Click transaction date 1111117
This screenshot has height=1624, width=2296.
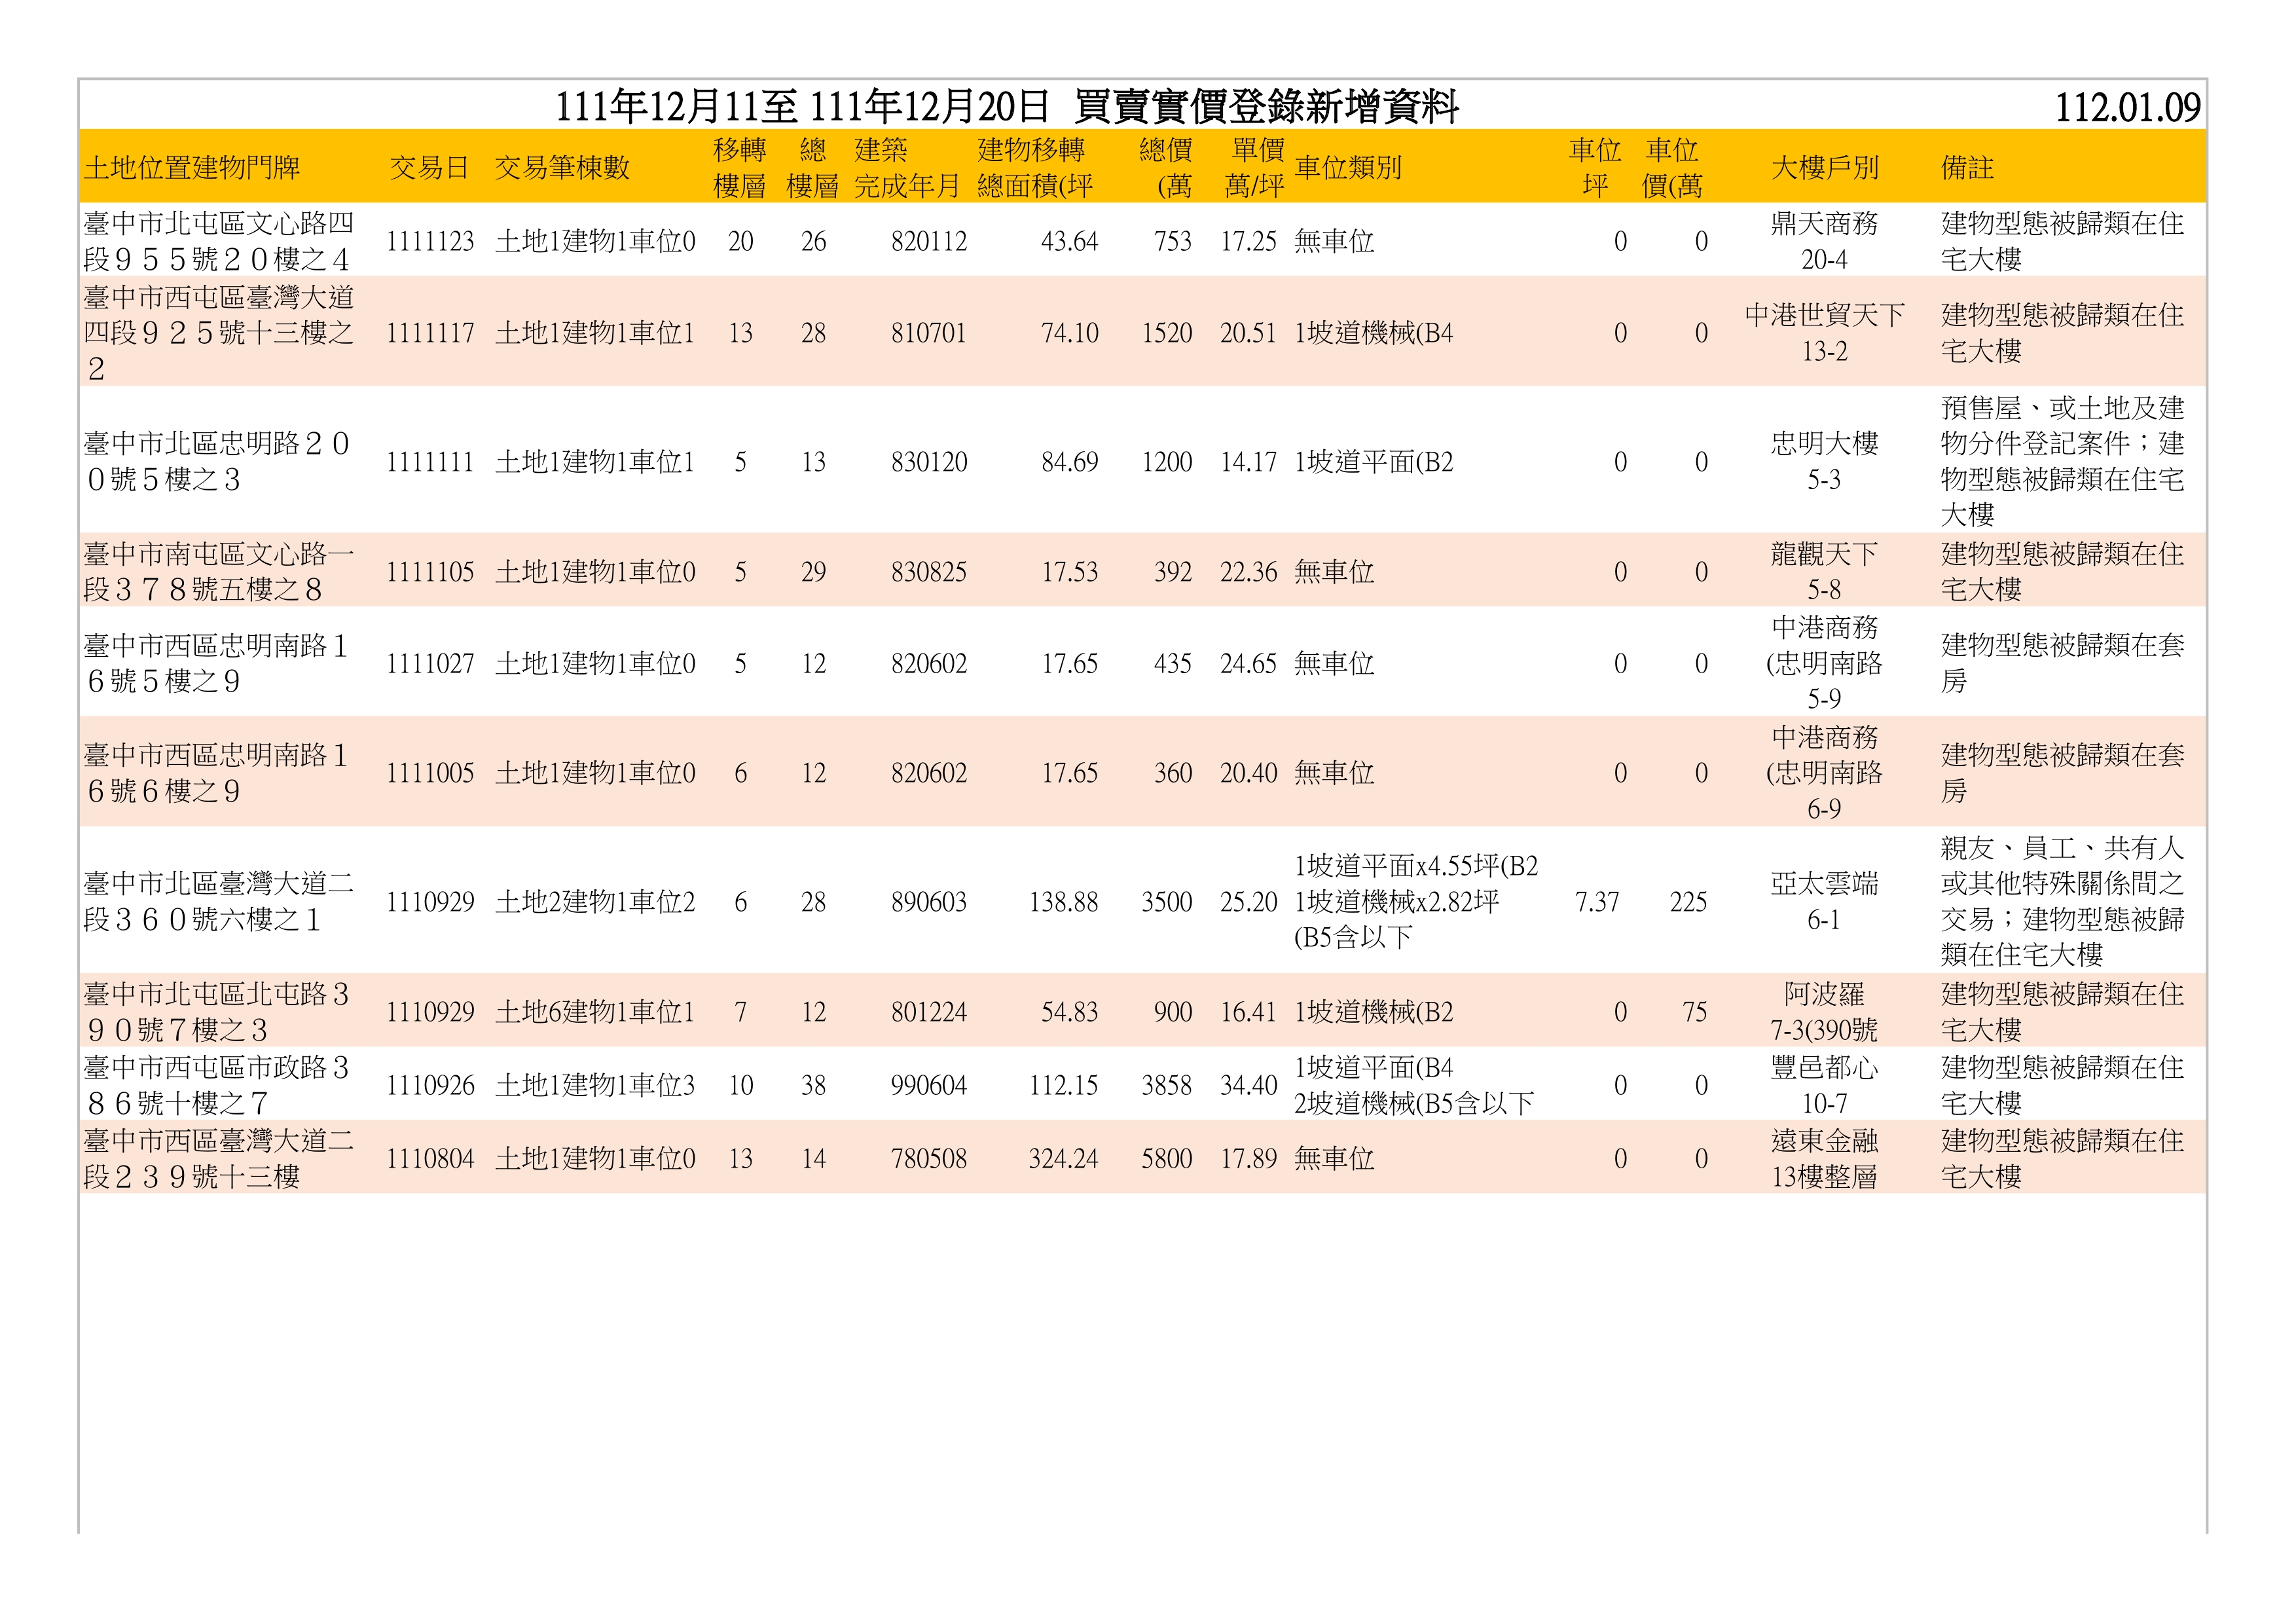[430, 333]
